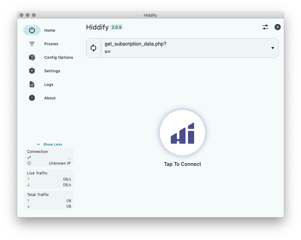The width and height of the screenshot is (301, 240).
Task: Click the Live Traffic upload arrow icon
Action: 29,179
